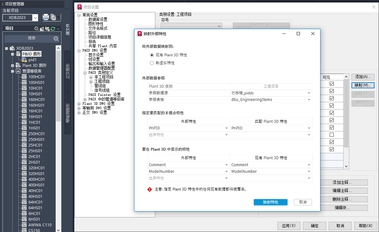The width and height of the screenshot is (379, 232).
Task: Click the search magnifier in the 搜索 box
Action: pyautogui.click(x=56, y=39)
